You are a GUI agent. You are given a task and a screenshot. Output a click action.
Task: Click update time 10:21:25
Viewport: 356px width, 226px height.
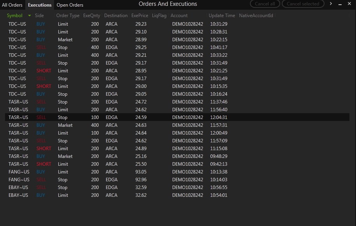click(219, 71)
